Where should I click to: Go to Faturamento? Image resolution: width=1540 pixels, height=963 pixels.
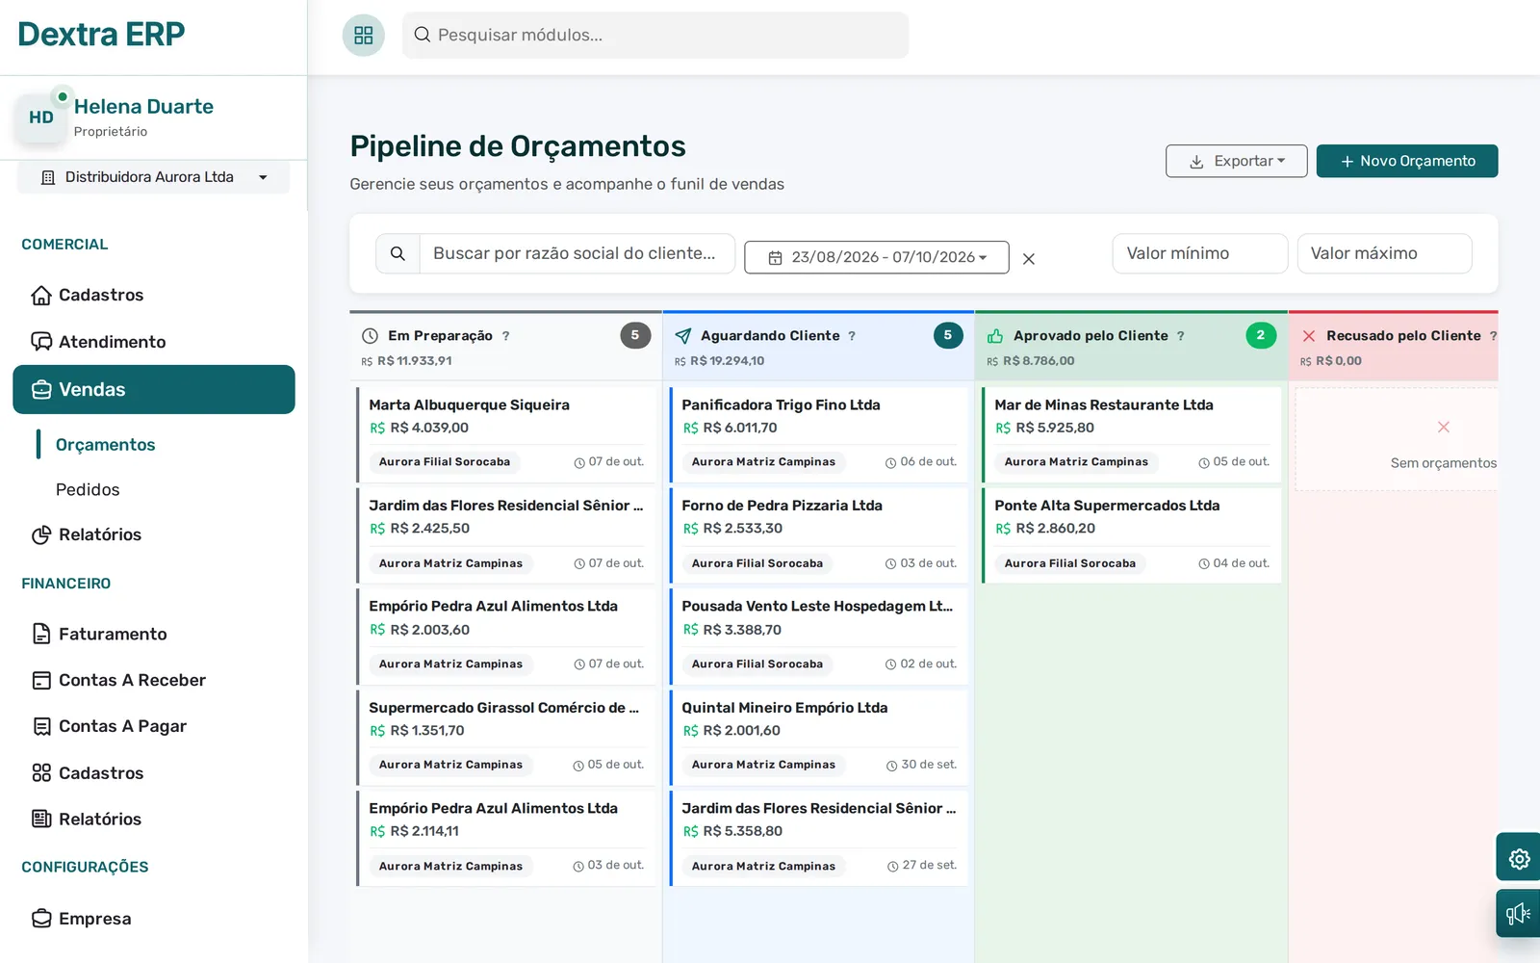point(154,634)
